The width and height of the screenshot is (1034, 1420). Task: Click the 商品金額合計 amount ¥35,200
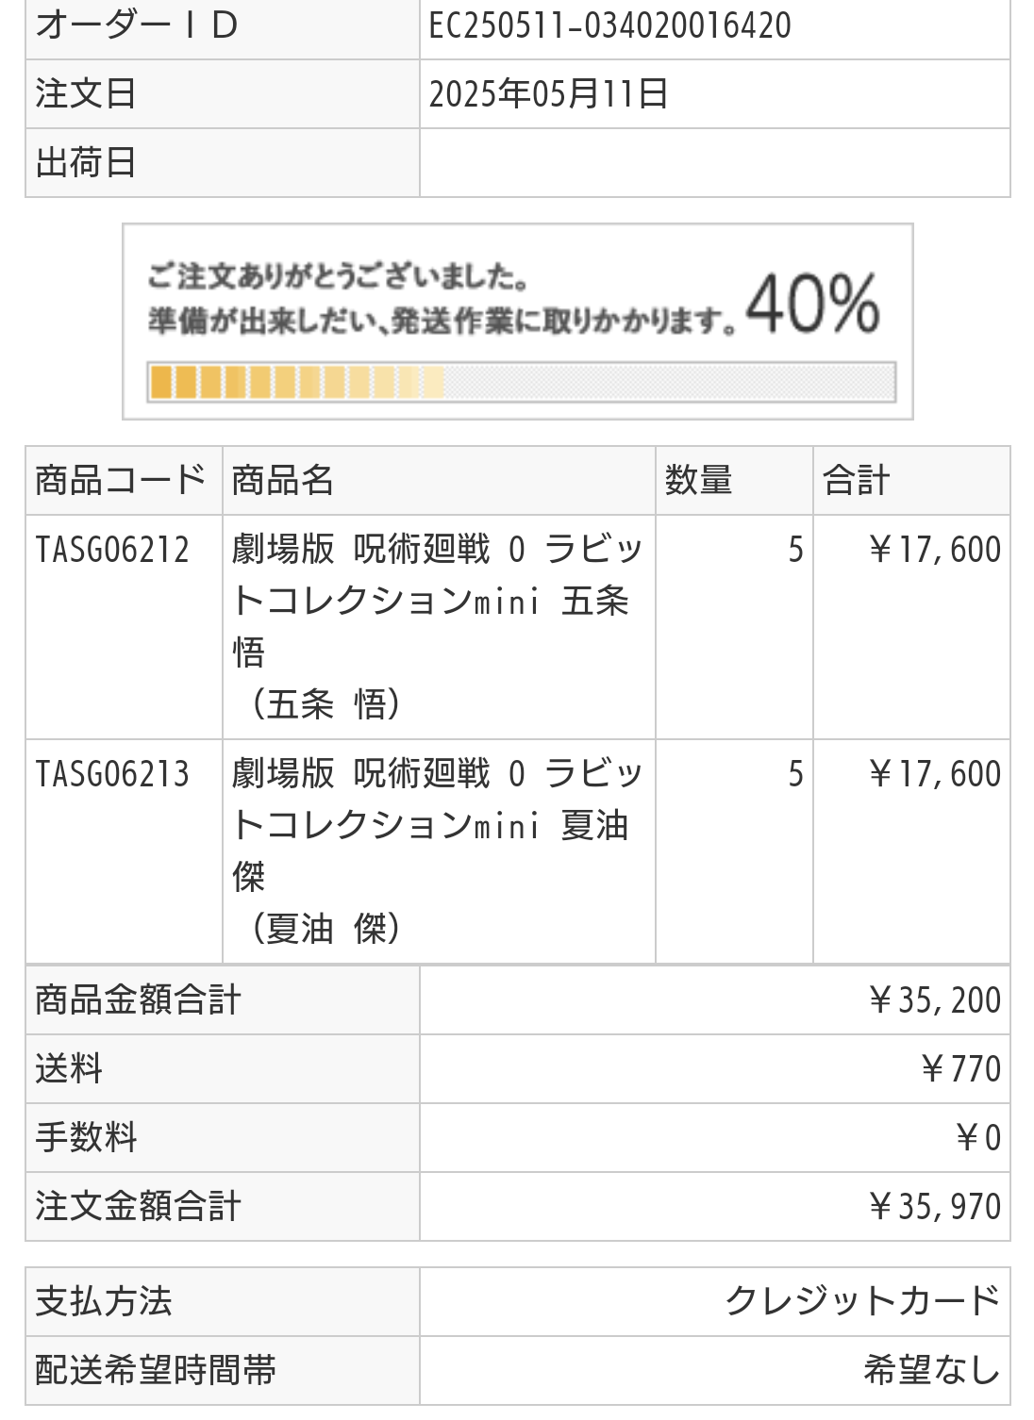(935, 1000)
